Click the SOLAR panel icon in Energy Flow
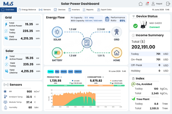 tap(57, 32)
